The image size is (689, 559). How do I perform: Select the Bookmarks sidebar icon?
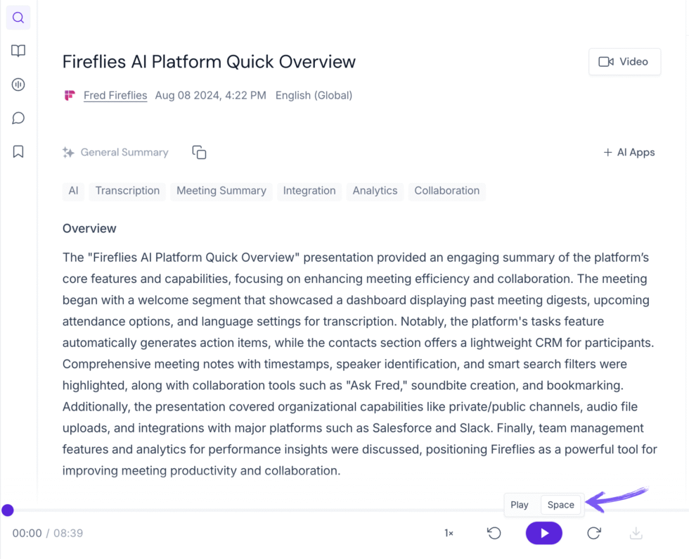point(18,151)
